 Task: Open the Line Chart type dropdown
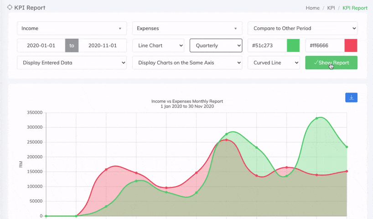pyautogui.click(x=158, y=46)
